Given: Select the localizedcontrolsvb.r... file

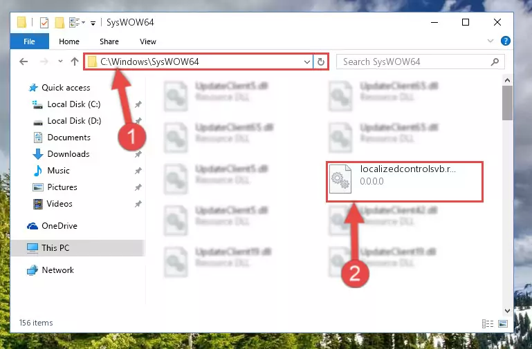Looking at the screenshot, I should 405,182.
